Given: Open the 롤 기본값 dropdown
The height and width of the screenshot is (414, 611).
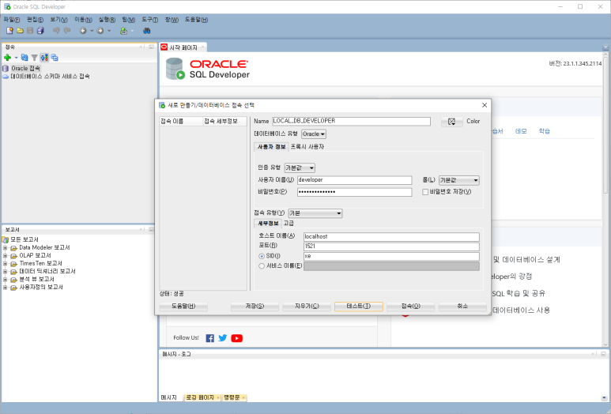Looking at the screenshot, I should click(x=459, y=180).
